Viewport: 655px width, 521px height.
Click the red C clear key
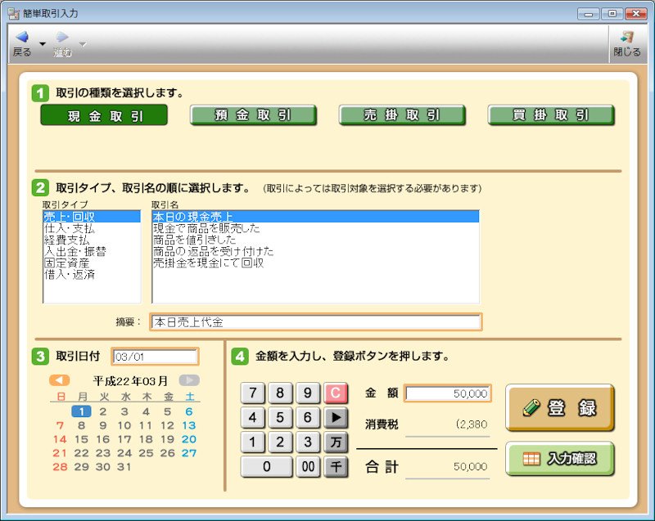pyautogui.click(x=336, y=393)
